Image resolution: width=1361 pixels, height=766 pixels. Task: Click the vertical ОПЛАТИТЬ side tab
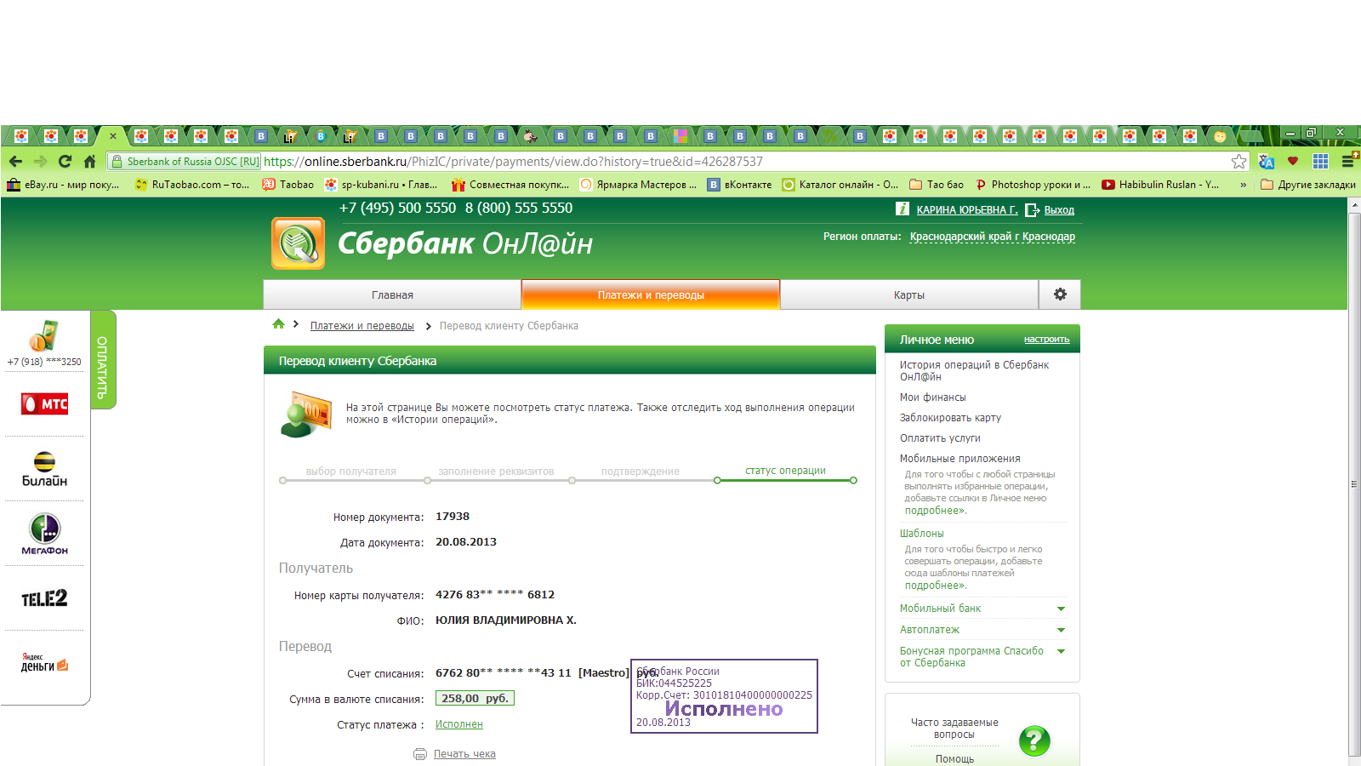pyautogui.click(x=103, y=360)
